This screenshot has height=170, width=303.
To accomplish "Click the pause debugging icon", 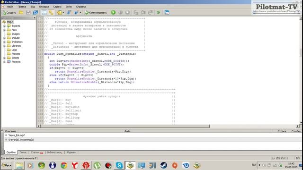I will click(120, 13).
